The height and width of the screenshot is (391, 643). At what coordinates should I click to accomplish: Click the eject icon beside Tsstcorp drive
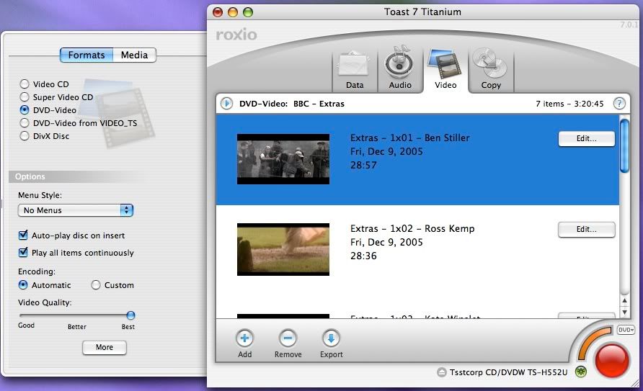443,372
